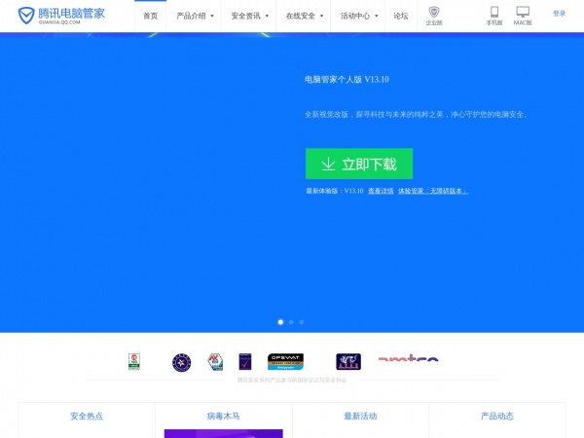Select the first carousel dot
This screenshot has height=438, width=584.
click(280, 322)
